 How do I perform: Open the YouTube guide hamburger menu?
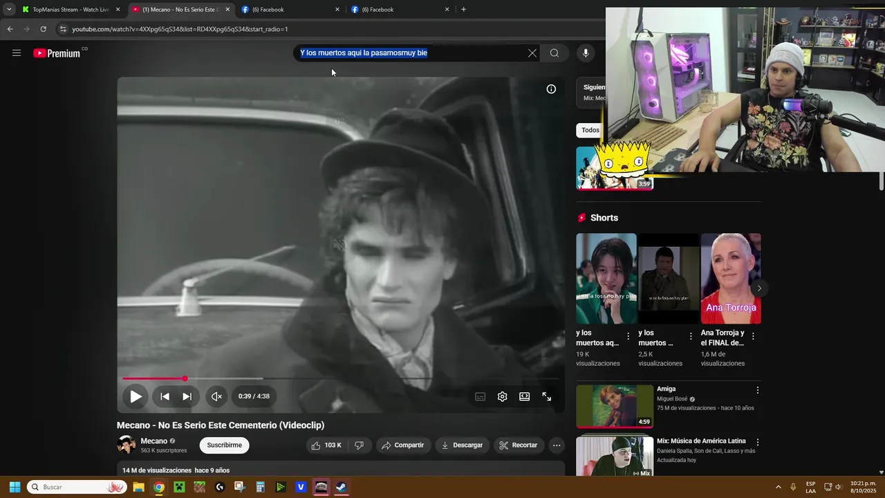click(x=17, y=53)
